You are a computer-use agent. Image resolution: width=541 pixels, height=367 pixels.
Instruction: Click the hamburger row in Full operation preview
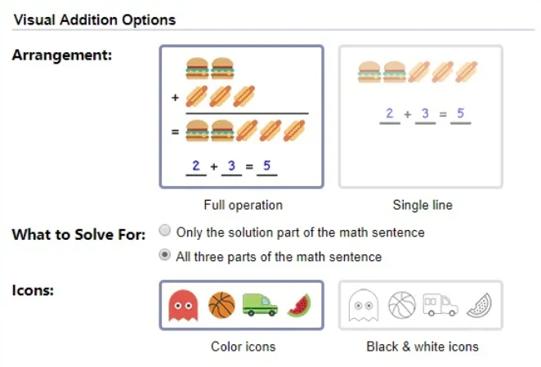(x=210, y=69)
